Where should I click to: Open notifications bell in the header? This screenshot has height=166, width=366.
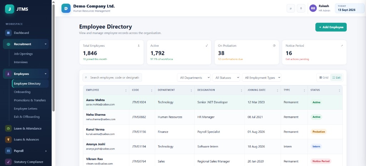point(301,9)
